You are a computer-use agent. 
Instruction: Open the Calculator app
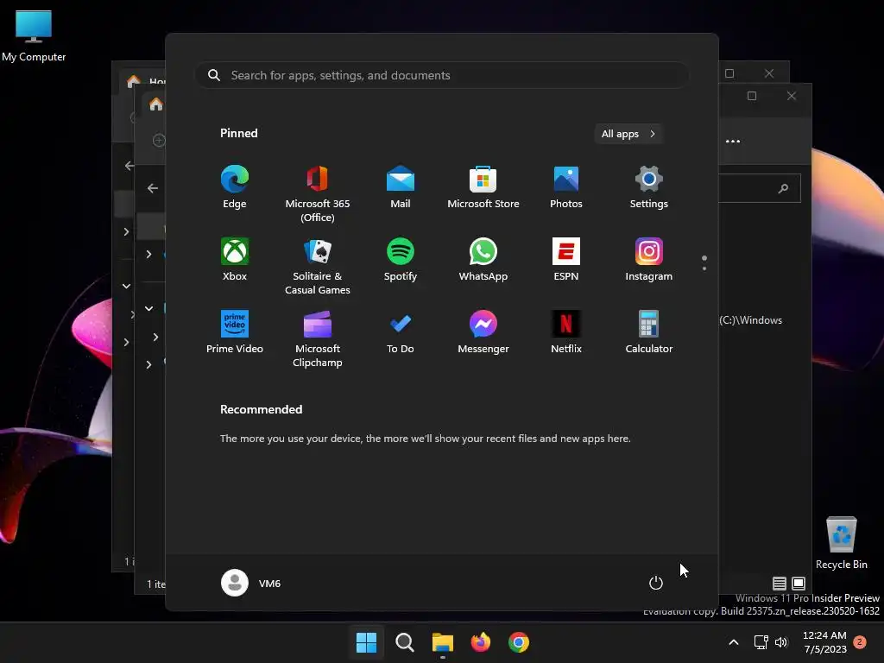click(649, 332)
